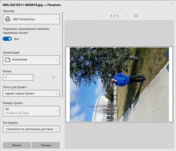Increase copies with the plus button
Screen dimensions: 176x151
click(x=54, y=77)
